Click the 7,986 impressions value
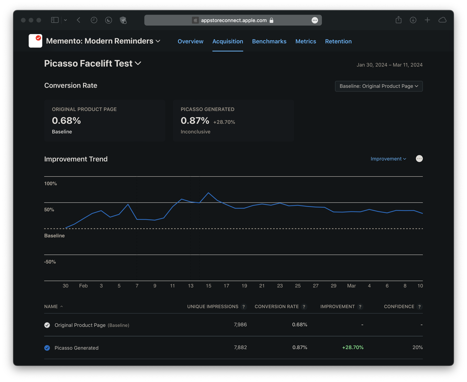The image size is (467, 382). pos(240,325)
